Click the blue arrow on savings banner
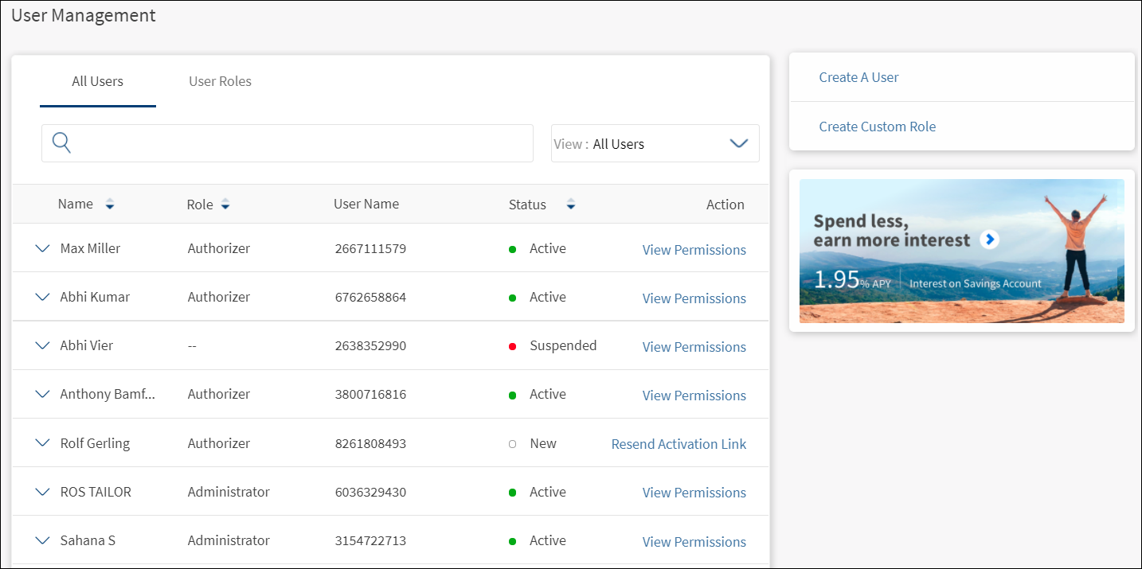Image resolution: width=1142 pixels, height=569 pixels. 989,240
